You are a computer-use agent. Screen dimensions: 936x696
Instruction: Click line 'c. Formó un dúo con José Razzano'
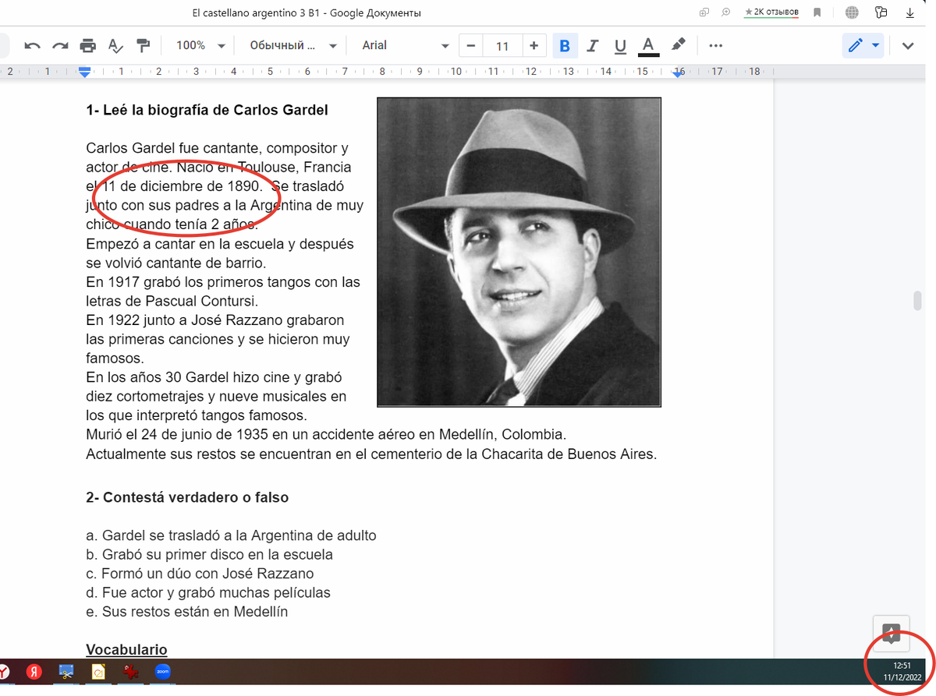[x=200, y=574]
